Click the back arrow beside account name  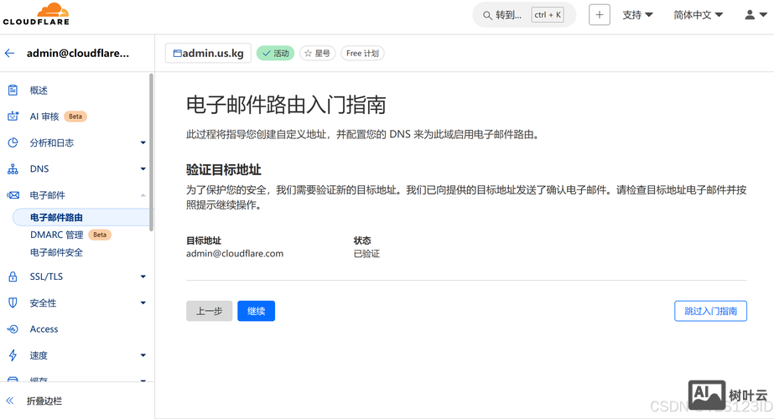(10, 54)
